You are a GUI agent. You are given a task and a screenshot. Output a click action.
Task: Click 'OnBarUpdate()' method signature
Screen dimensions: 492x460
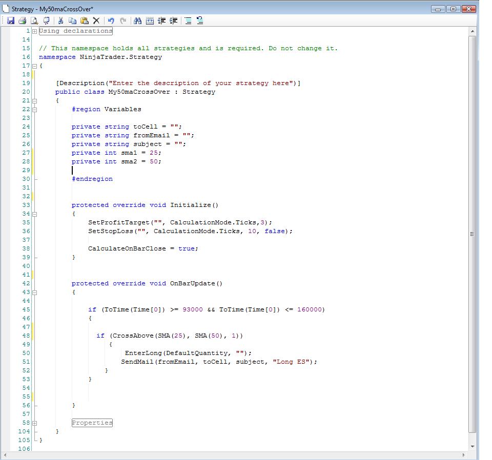pyautogui.click(x=147, y=283)
